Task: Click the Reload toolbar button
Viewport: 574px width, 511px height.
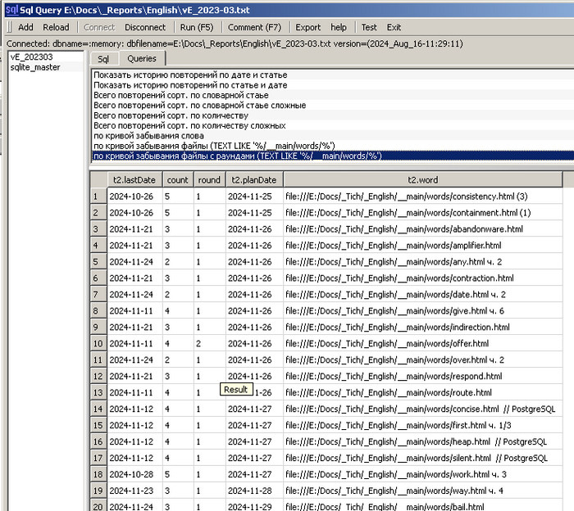Action: coord(56,27)
